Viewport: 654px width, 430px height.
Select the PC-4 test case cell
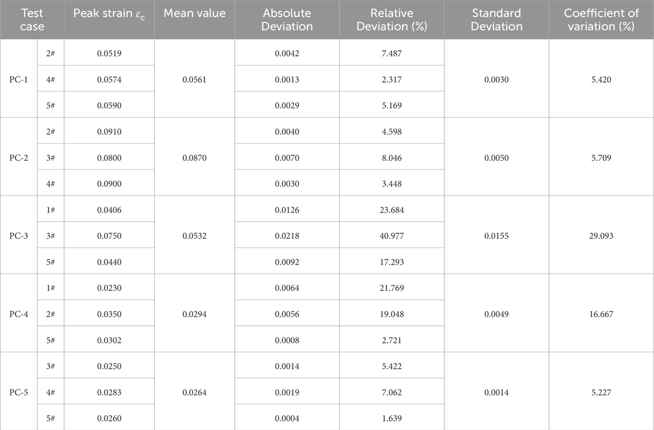[19, 314]
